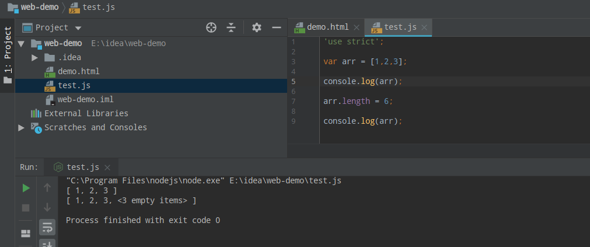This screenshot has height=247, width=590.
Task: Expand the .idea folder
Action: [x=34, y=58]
